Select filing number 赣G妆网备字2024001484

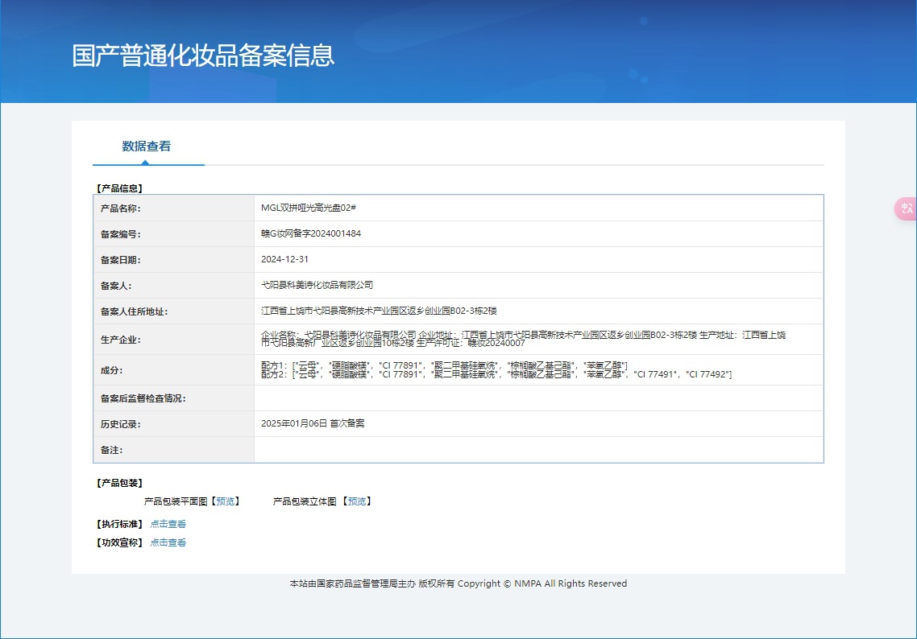310,233
